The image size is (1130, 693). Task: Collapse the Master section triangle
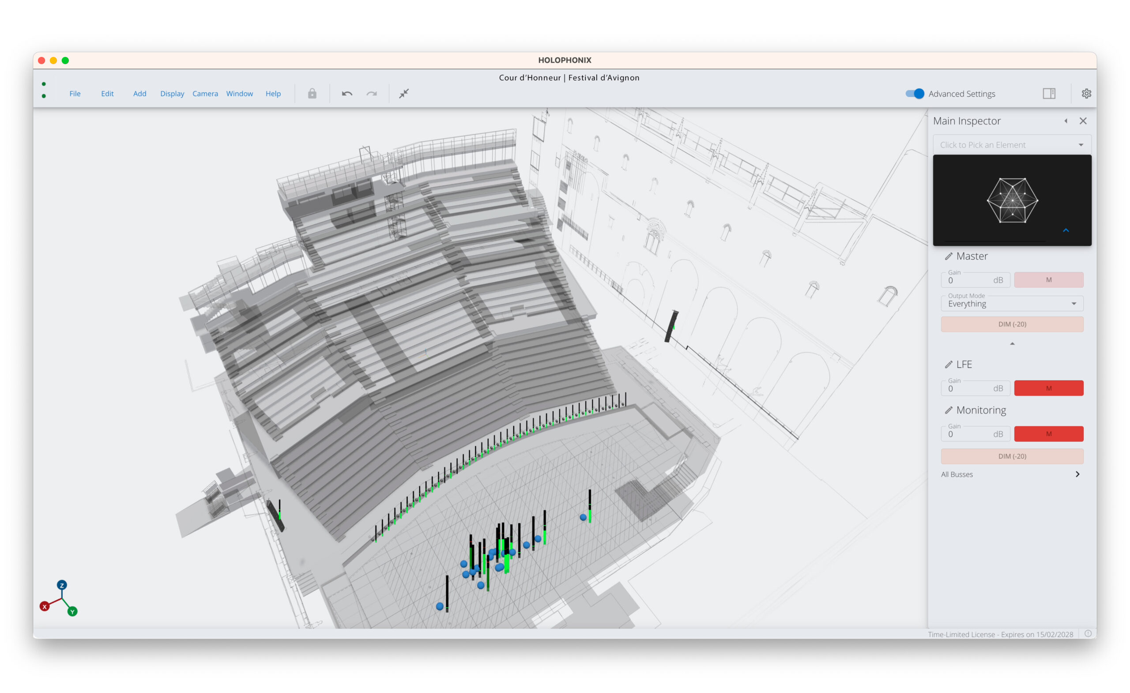click(1012, 343)
